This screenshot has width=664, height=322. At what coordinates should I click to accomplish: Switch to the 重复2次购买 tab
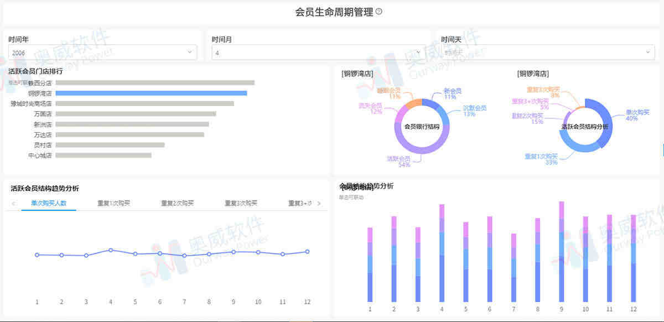[178, 204]
